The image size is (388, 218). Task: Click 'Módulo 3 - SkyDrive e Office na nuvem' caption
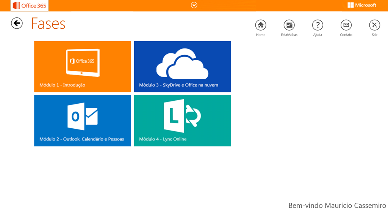tap(179, 85)
